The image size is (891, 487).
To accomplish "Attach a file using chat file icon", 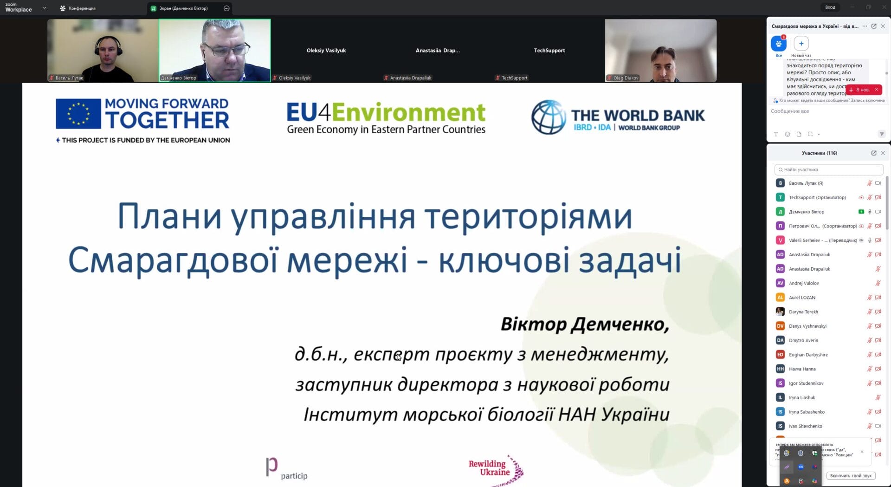I will [x=799, y=134].
